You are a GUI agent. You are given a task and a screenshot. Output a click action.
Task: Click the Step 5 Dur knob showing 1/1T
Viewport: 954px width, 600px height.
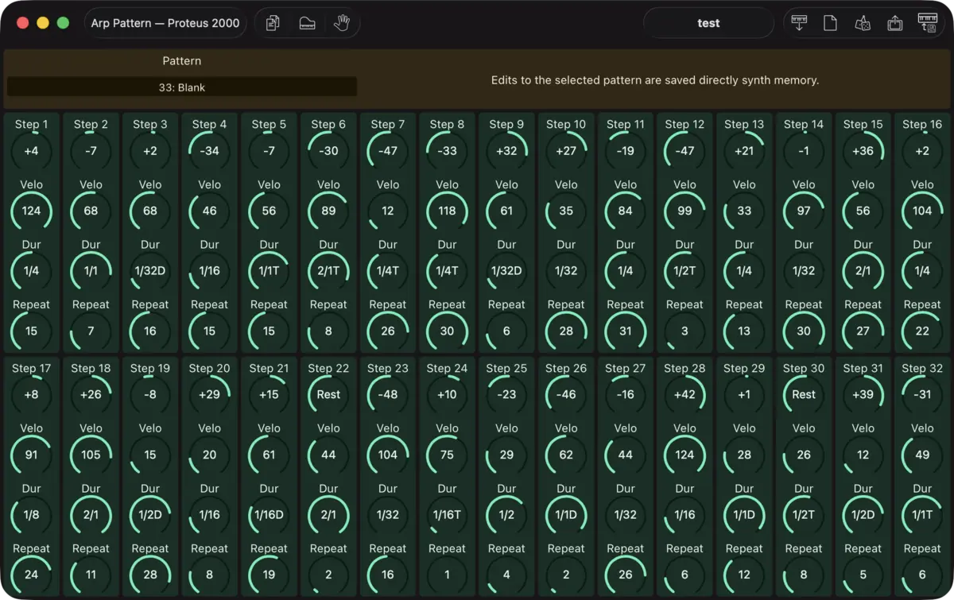click(x=269, y=271)
